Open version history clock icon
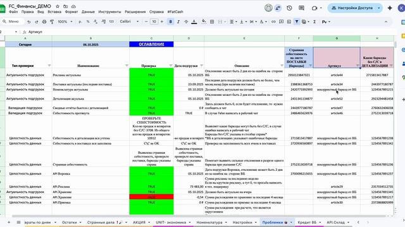This screenshot has width=405, height=227. point(289,8)
